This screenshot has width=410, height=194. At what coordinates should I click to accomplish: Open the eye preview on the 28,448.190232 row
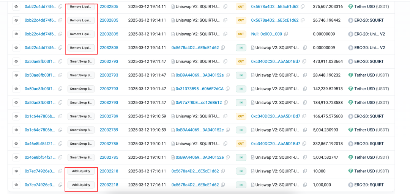point(16,75)
